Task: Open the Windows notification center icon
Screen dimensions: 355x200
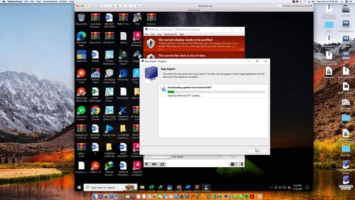Action: click(307, 187)
